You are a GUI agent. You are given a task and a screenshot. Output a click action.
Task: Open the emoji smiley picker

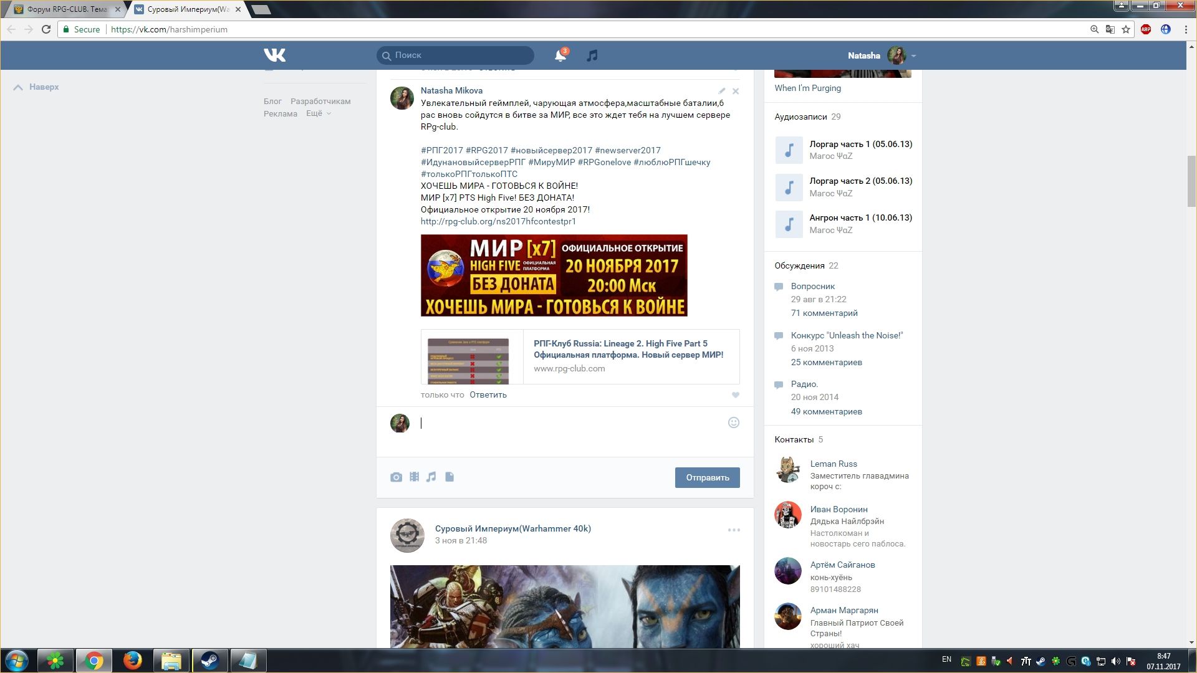point(734,422)
